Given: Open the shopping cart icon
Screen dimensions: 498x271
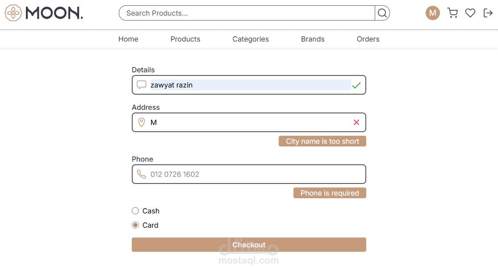Looking at the screenshot, I should pos(452,13).
